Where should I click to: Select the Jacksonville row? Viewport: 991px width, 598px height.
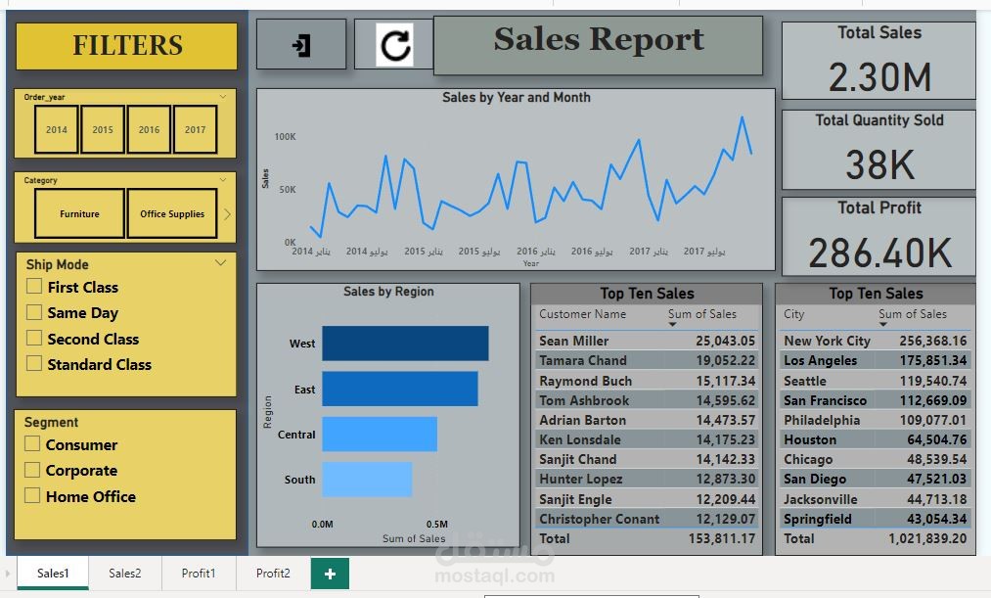click(875, 499)
